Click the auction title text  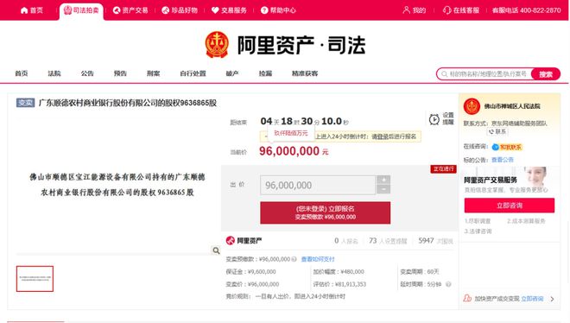[x=128, y=103]
